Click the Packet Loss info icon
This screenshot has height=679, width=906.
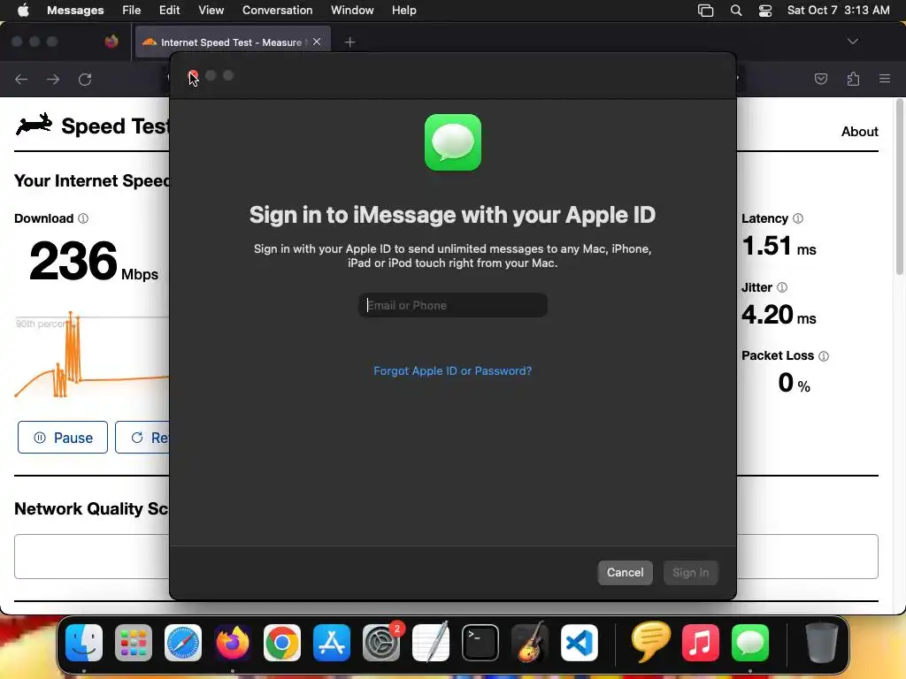tap(824, 355)
